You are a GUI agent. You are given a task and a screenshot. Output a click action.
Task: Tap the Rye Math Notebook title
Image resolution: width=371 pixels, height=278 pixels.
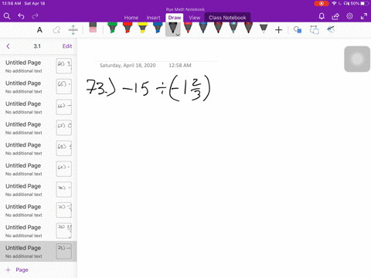185,9
